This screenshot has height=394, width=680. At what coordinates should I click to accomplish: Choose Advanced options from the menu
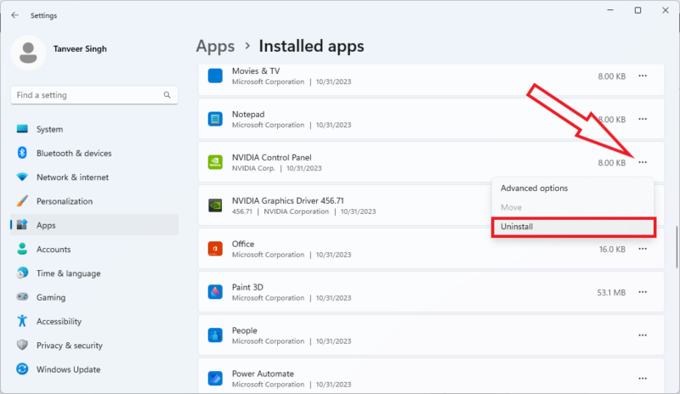click(x=573, y=189)
